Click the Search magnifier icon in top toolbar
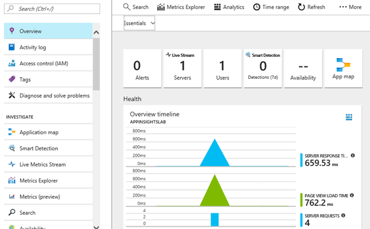Image resolution: width=370 pixels, height=229 pixels. click(127, 7)
